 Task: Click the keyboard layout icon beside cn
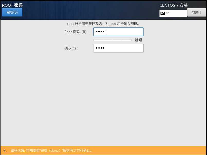coord(163,13)
